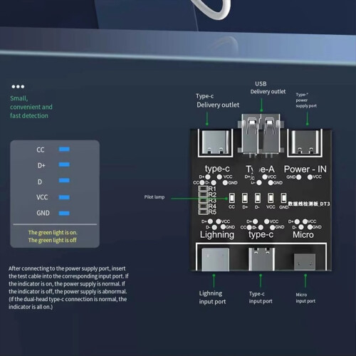The image size is (356, 356).
Task: Click the blue CC indicator bar
Action: (64, 149)
